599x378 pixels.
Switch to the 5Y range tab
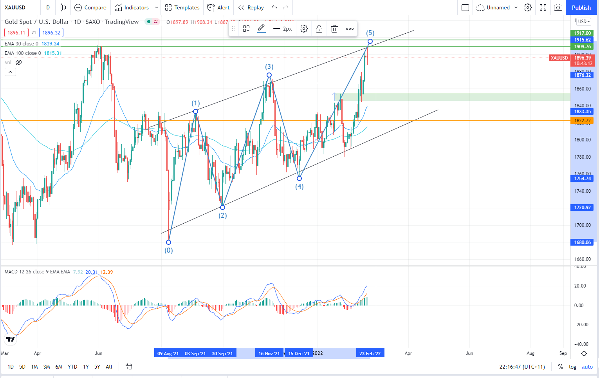pyautogui.click(x=97, y=367)
